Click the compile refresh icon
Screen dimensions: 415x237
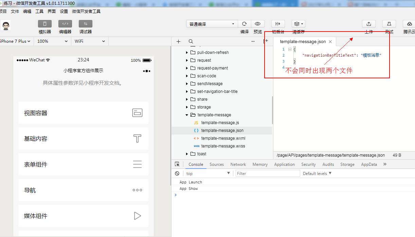[x=244, y=24]
